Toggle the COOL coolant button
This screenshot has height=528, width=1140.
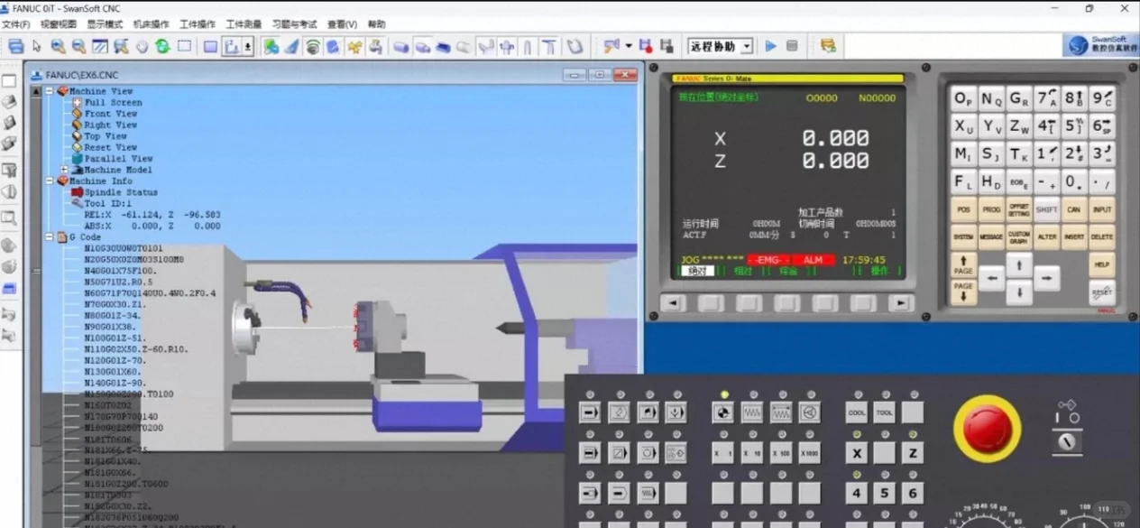point(857,412)
